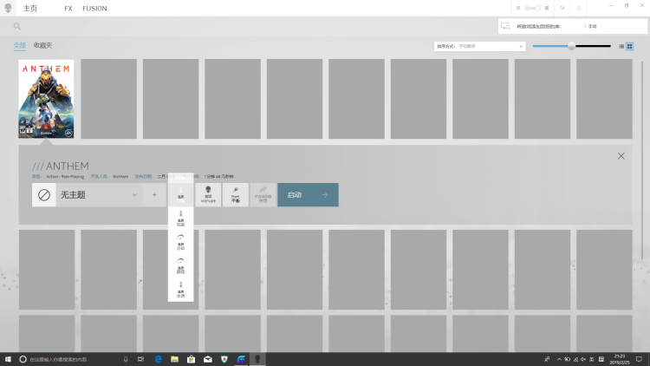Screen dimensions: 650x366
Task: Open the 主页 home tab
Action: pos(29,9)
